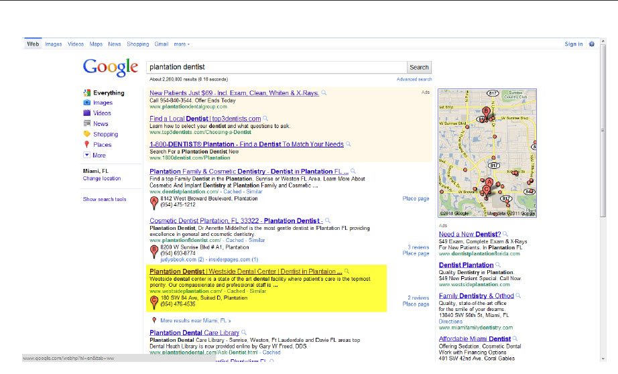
Task: Click the Places pin icon in sidebar
Action: pos(87,144)
